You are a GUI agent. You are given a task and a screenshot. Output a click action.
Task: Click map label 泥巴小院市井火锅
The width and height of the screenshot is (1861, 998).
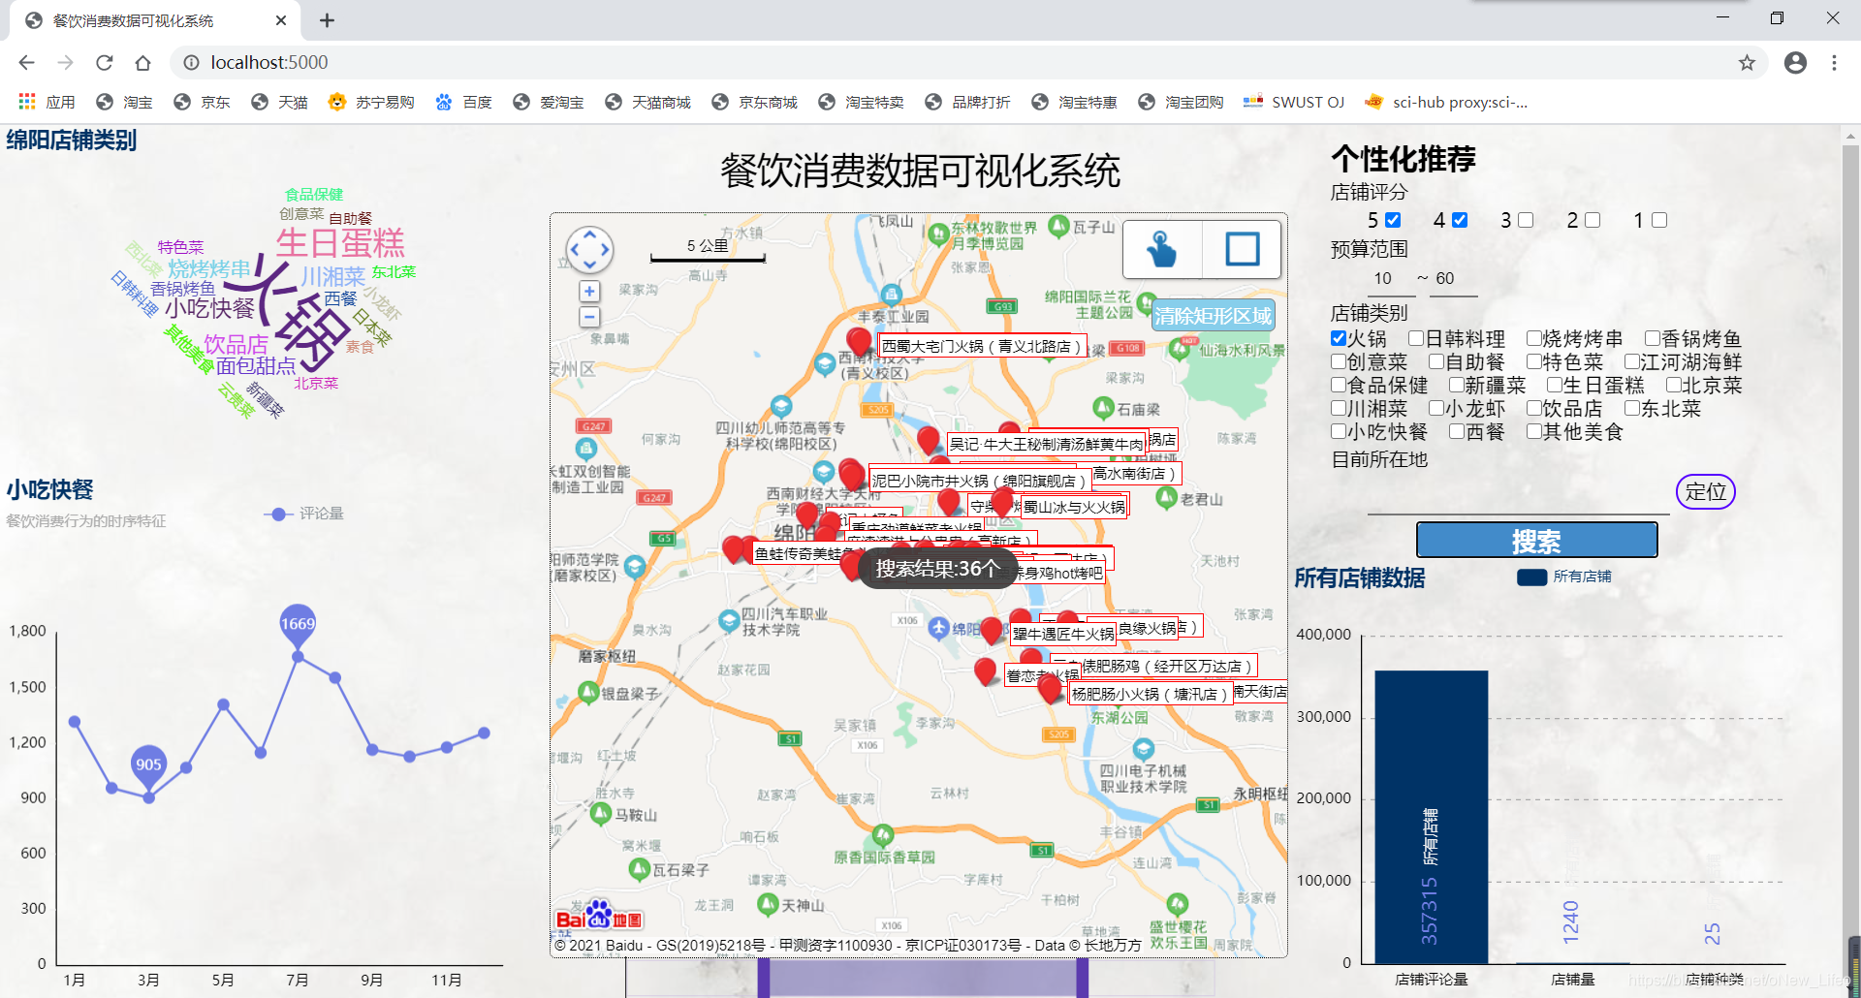pos(978,481)
